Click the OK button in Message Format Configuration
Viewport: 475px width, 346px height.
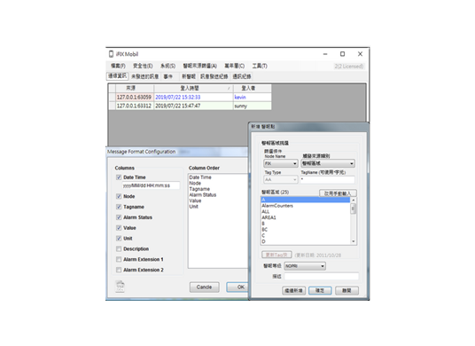(237, 287)
